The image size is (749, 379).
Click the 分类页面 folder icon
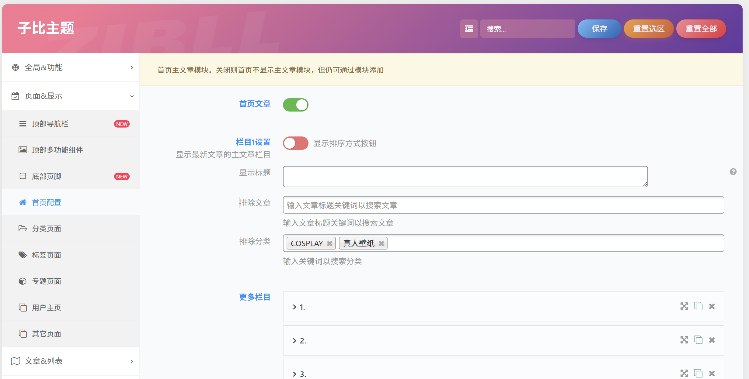click(23, 229)
